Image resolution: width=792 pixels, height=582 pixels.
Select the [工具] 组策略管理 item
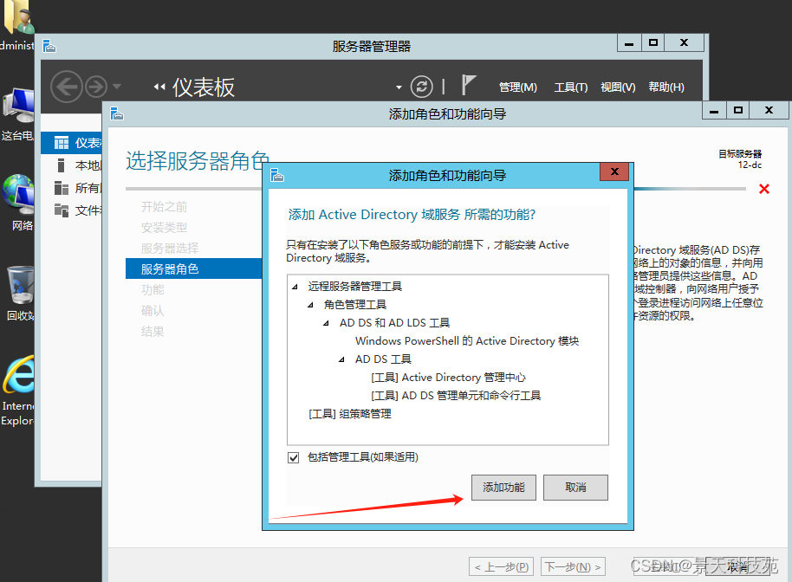350,414
